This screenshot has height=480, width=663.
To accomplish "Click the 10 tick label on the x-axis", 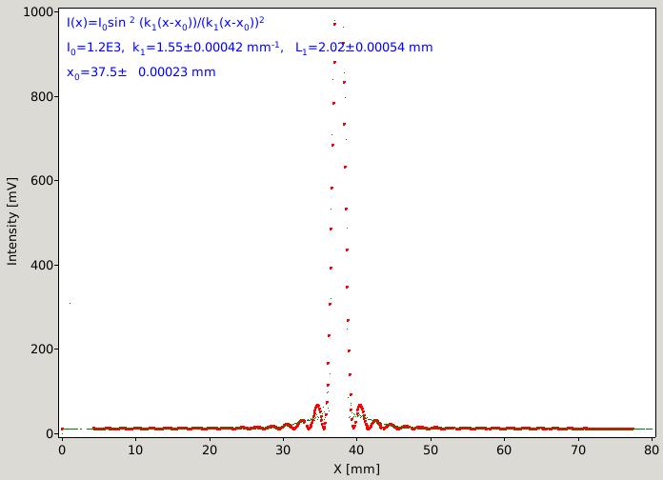I will tap(135, 450).
